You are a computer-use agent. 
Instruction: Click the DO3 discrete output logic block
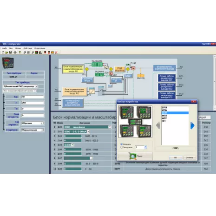[167, 95]
